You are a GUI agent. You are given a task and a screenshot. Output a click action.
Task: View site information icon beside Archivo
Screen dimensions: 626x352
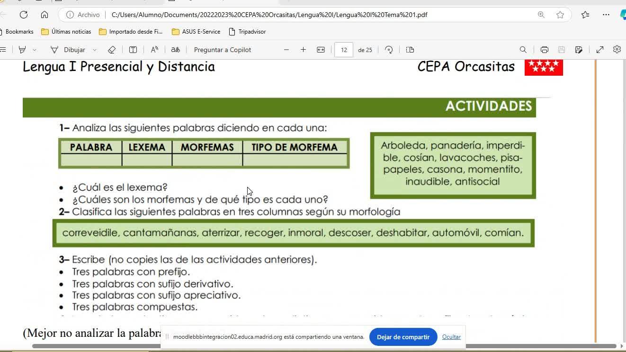click(x=70, y=15)
